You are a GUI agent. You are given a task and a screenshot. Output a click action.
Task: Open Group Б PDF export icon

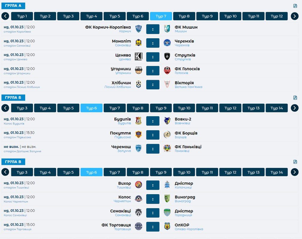(295, 98)
